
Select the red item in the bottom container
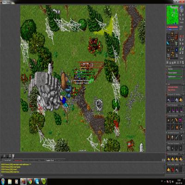click(x=173, y=170)
